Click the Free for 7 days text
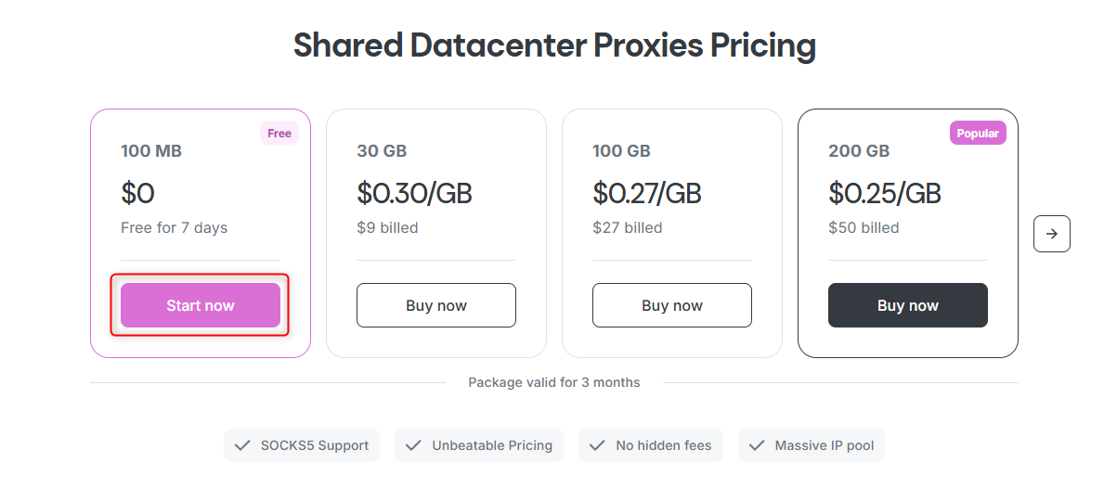This screenshot has width=1104, height=488. click(174, 227)
